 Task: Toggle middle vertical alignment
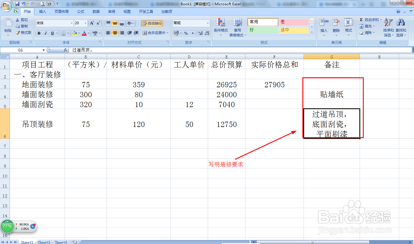[115, 23]
